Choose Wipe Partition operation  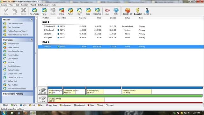(x=12, y=85)
